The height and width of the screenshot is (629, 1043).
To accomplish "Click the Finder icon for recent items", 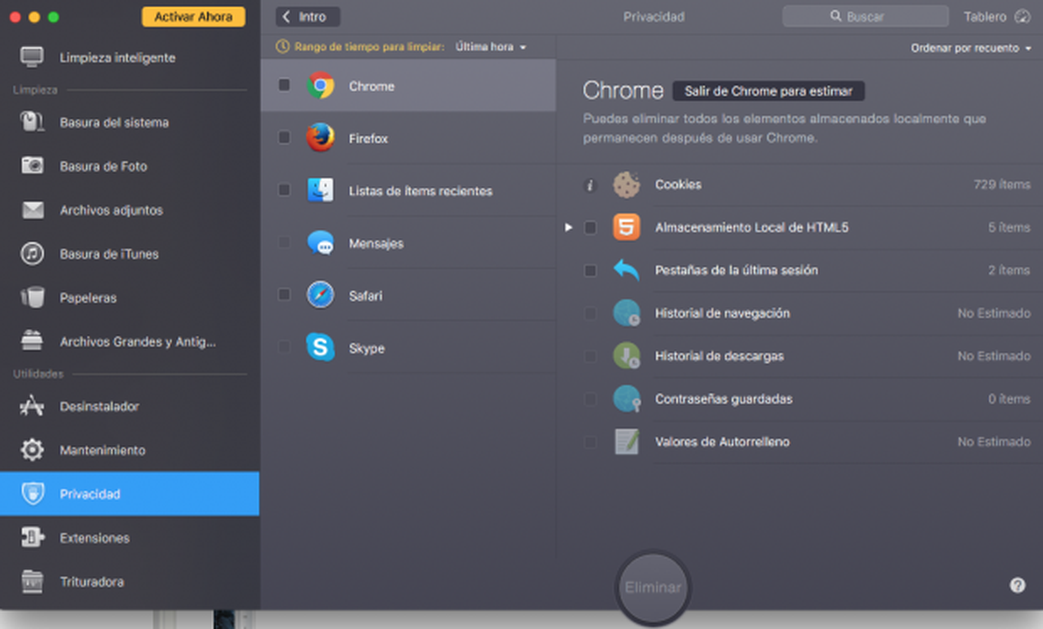I will pos(320,190).
